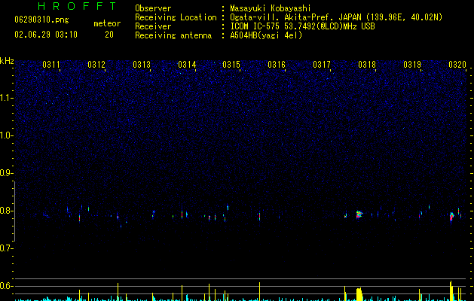The width and height of the screenshot is (474, 301).
Task: Click the 0315 time marker
Action: point(231,65)
